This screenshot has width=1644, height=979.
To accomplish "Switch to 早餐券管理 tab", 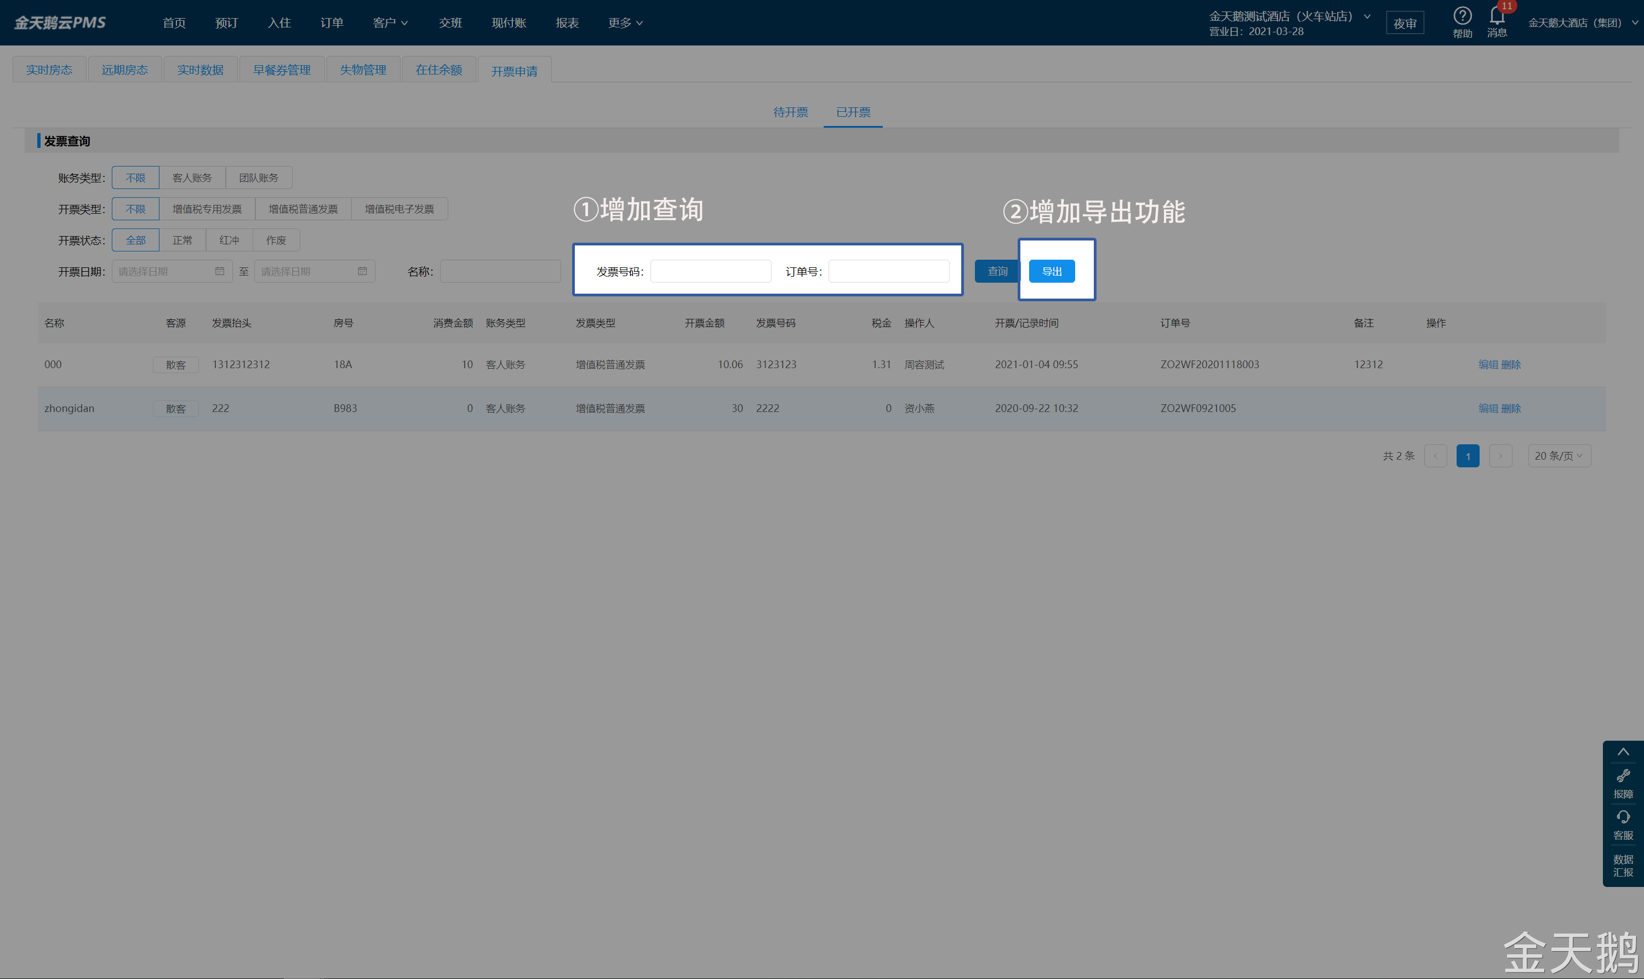I will pos(282,69).
